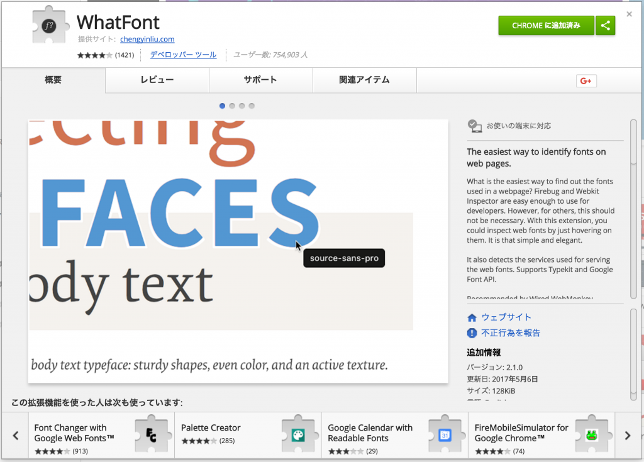Click the お使いの端末に対応 label
Viewport: 644px width, 462px height.
pos(519,126)
